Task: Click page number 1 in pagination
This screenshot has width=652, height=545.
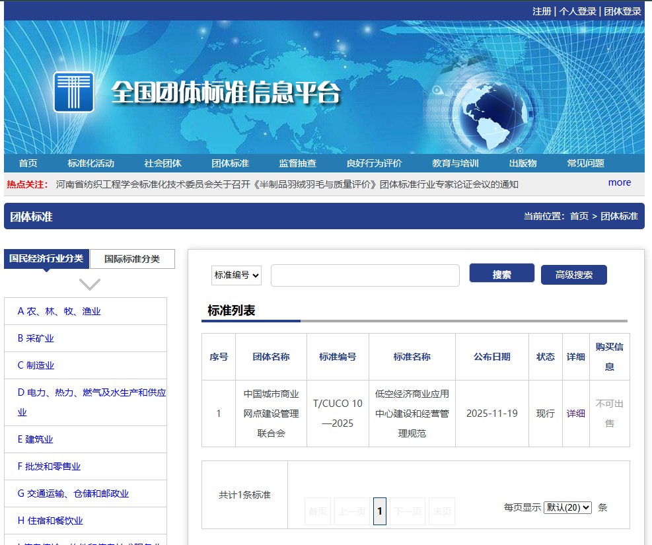Action: click(379, 511)
